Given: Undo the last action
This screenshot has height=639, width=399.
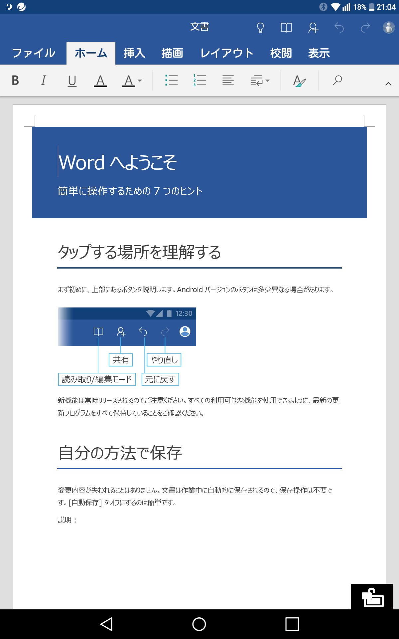Looking at the screenshot, I should [339, 28].
